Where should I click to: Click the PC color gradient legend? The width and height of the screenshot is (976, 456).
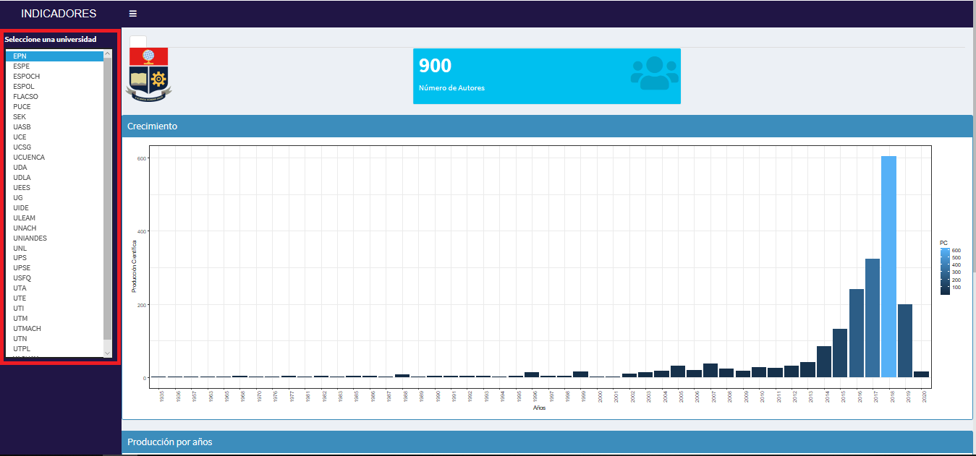(x=945, y=271)
